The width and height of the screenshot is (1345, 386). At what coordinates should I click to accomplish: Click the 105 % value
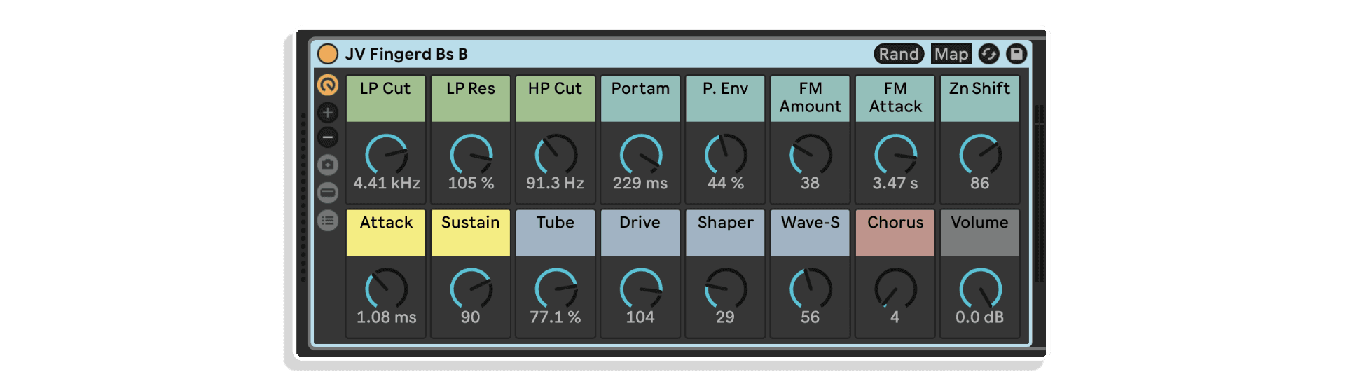coord(471,184)
